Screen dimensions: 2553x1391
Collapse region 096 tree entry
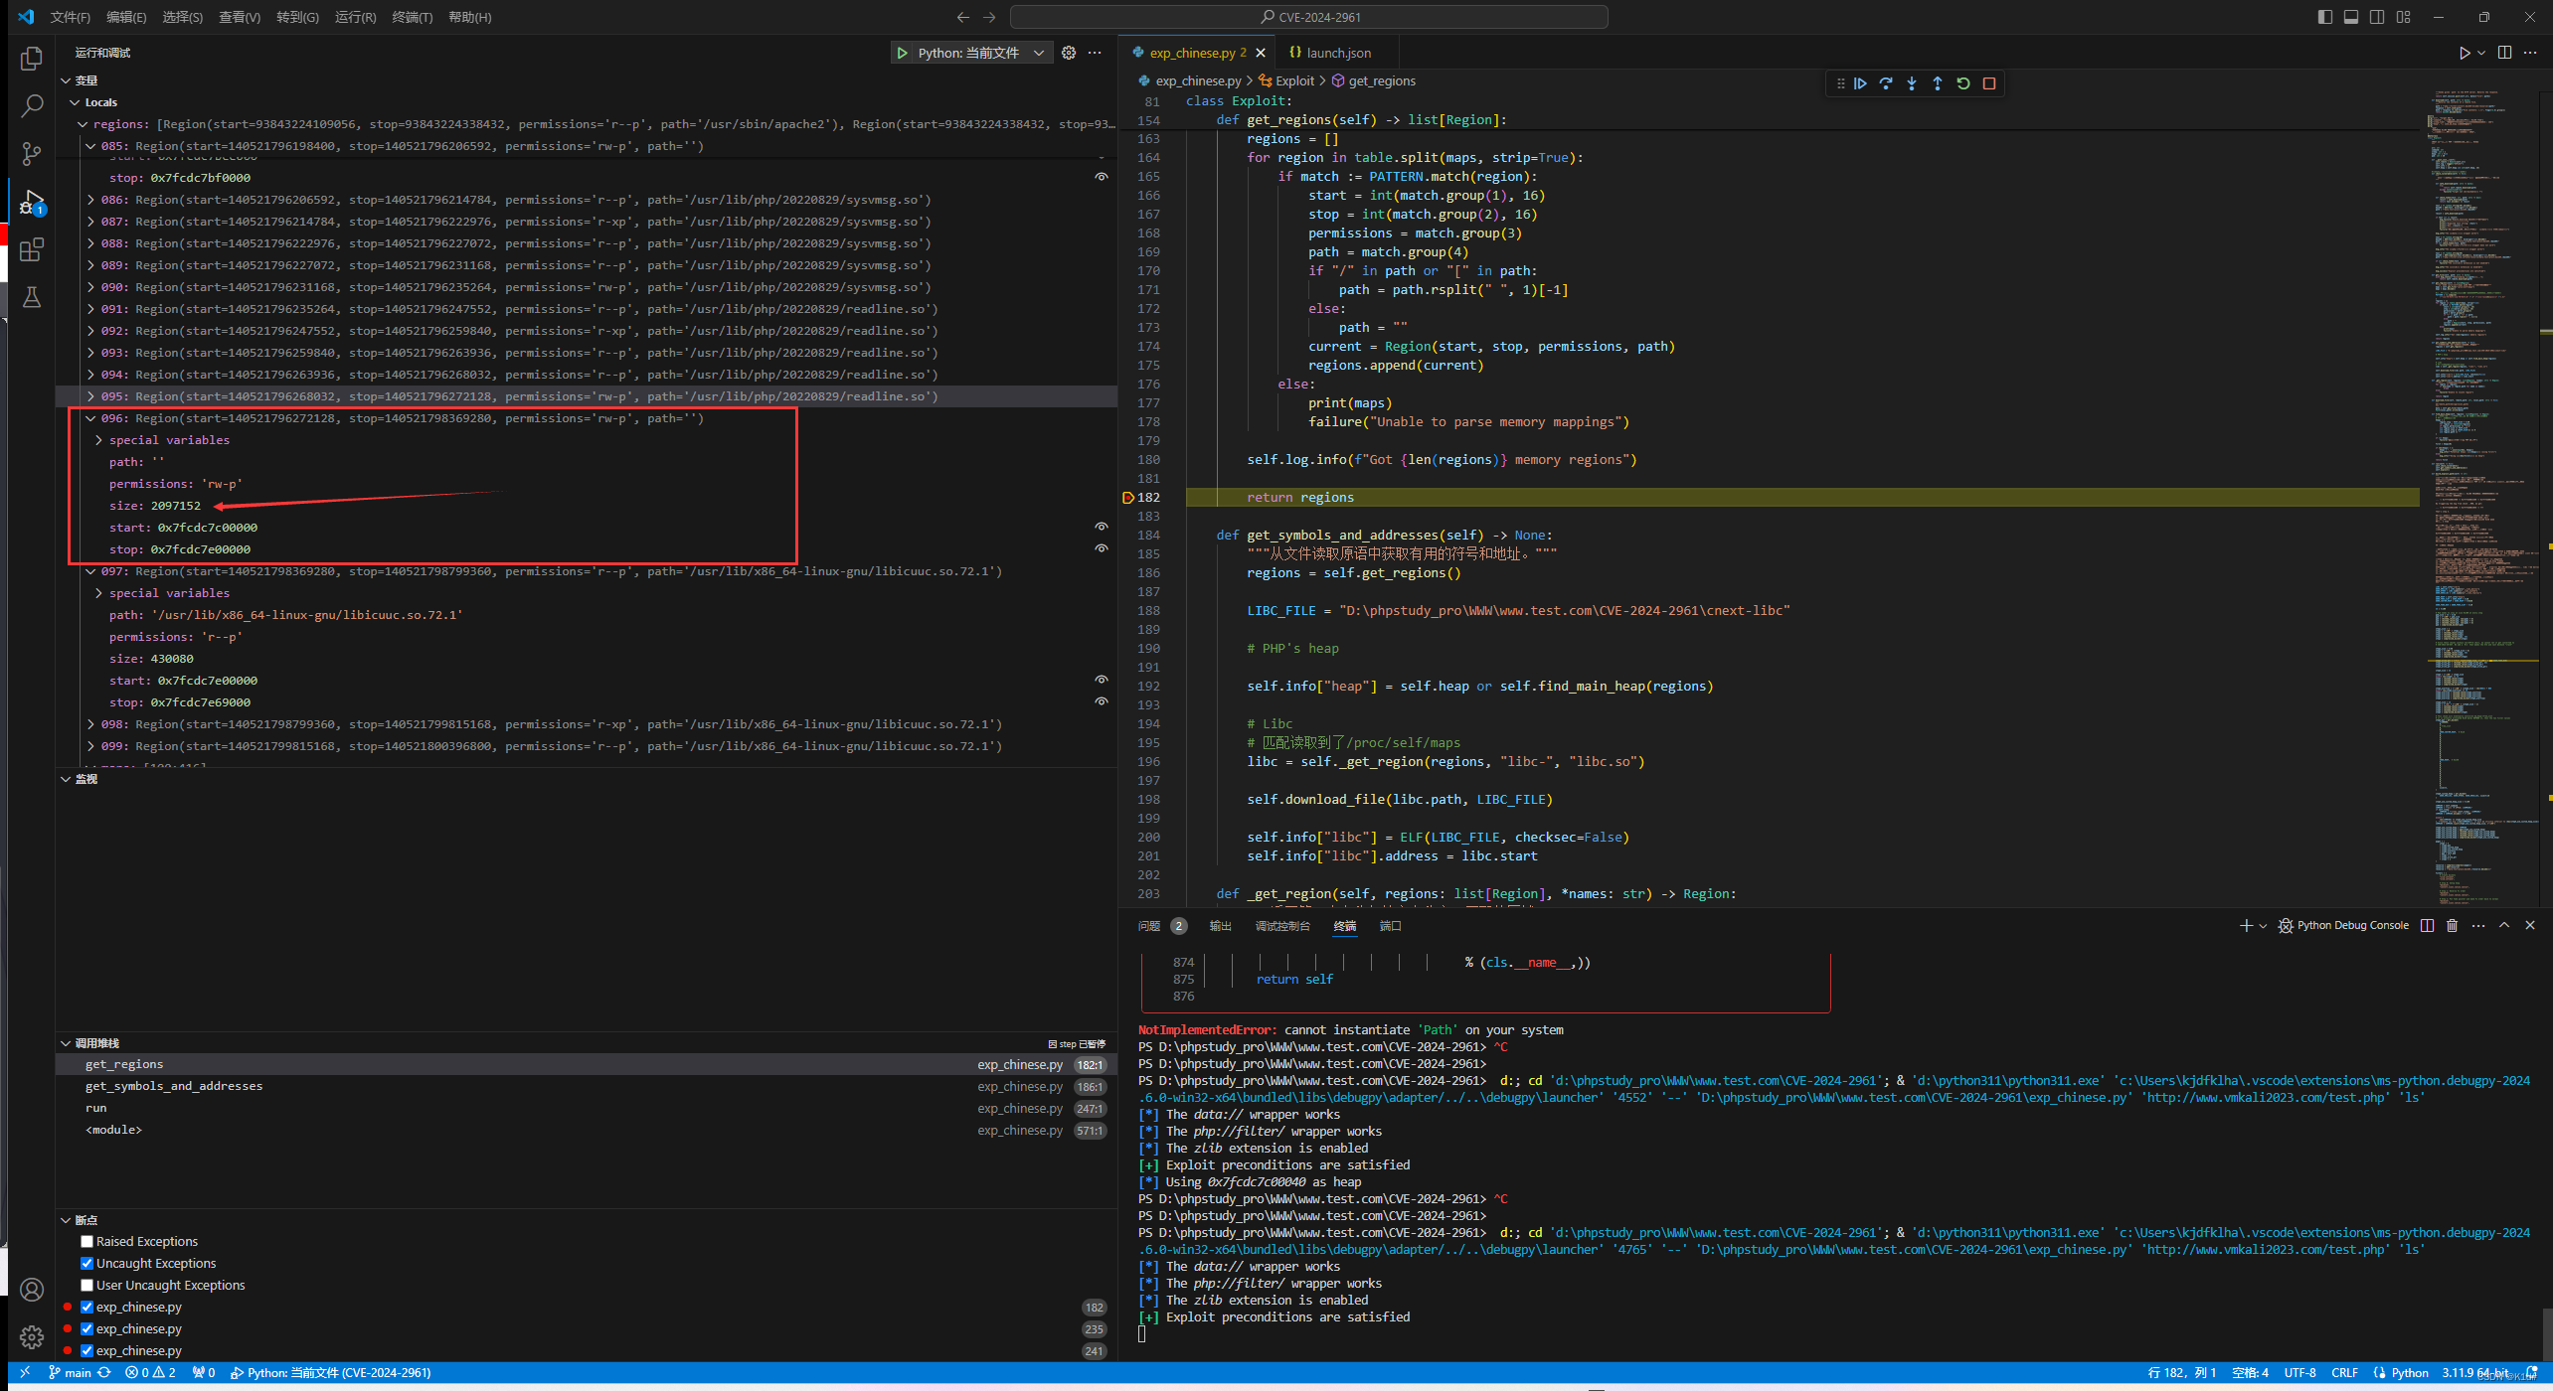click(90, 418)
